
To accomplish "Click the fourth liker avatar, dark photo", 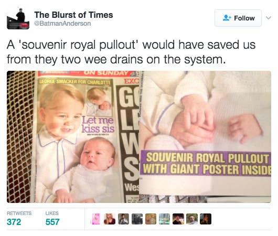I will coord(137,219).
